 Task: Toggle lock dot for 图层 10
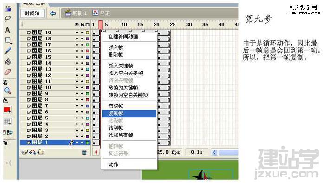pyautogui.click(x=82, y=88)
